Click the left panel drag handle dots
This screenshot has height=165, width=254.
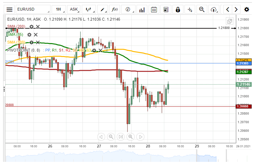pyautogui.click(x=4, y=89)
